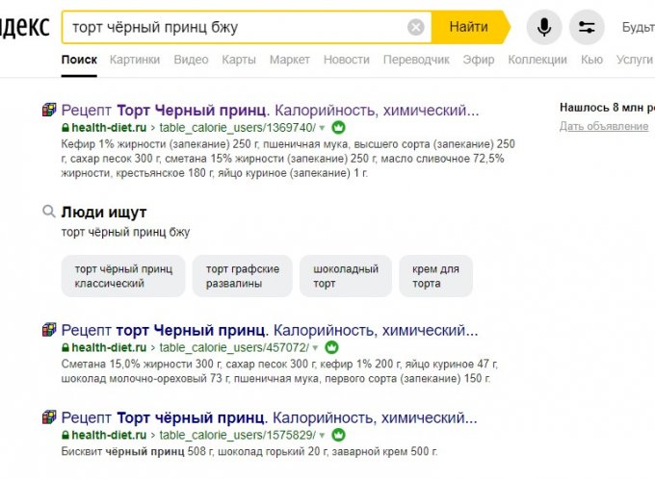Image resolution: width=655 pixels, height=479 pixels.
Task: Click the green crown badge on the first result
Action: [339, 128]
